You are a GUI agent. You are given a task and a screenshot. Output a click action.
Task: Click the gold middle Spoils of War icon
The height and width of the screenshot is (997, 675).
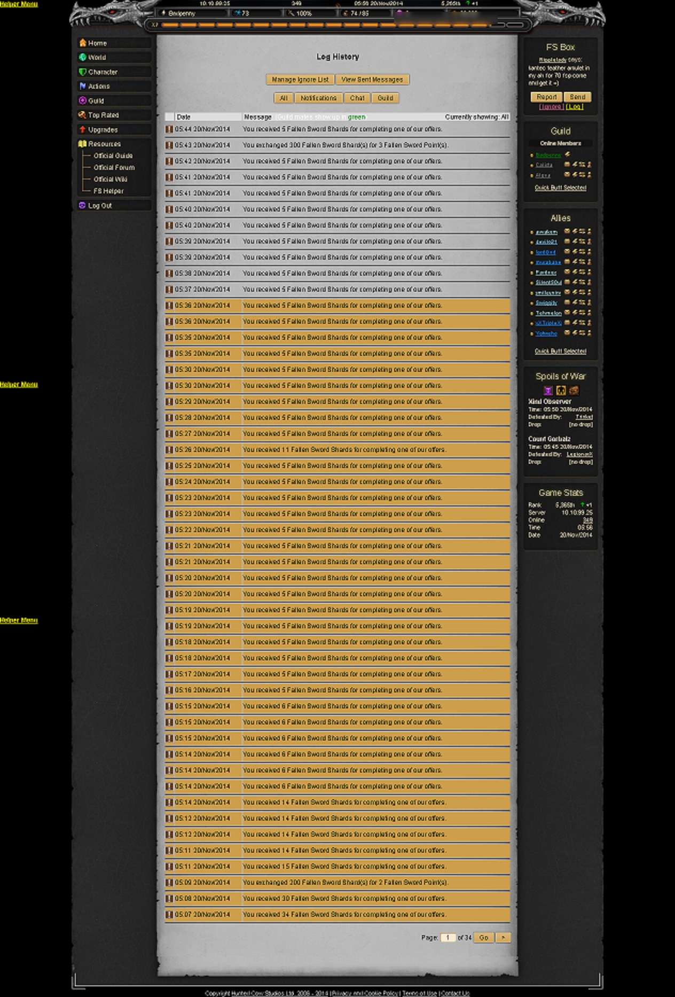[x=561, y=391]
